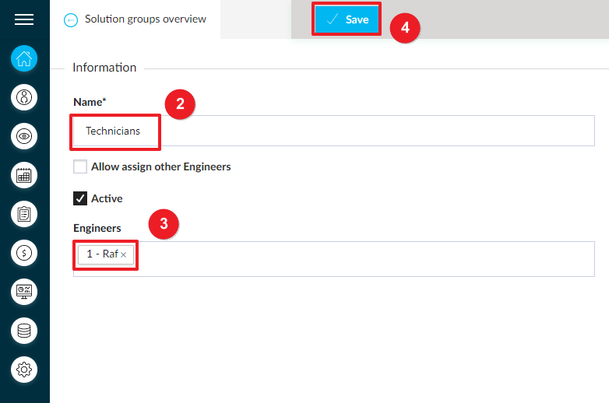
Task: Return to Solution groups overview
Action: (146, 19)
